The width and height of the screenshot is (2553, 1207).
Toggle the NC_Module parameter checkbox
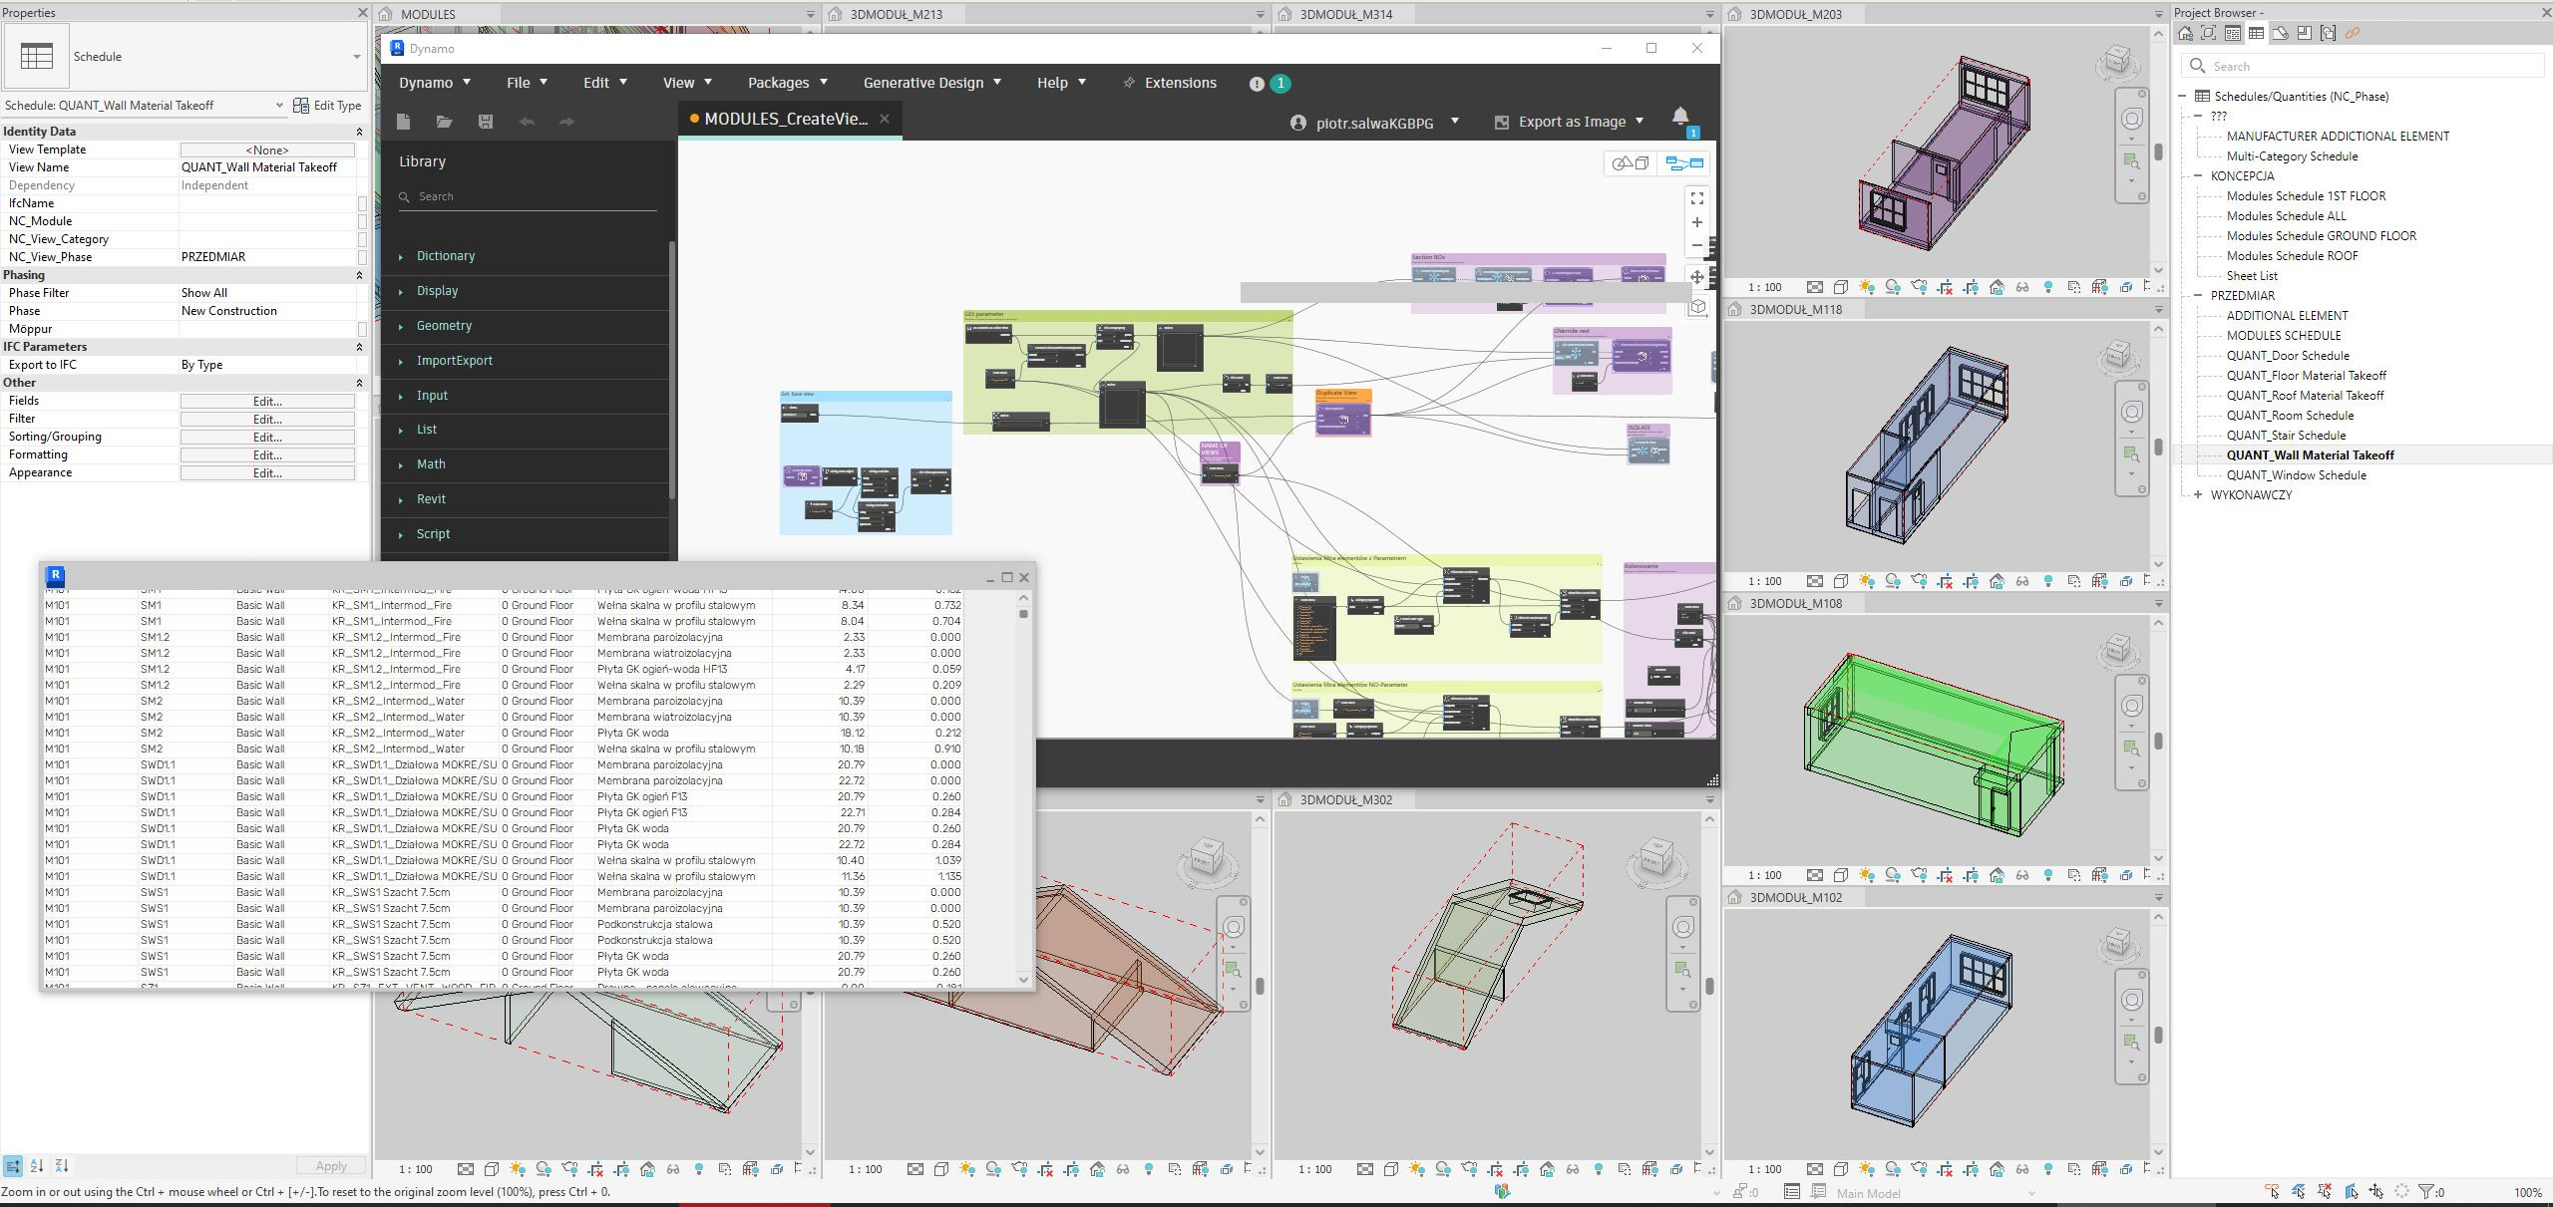(362, 221)
